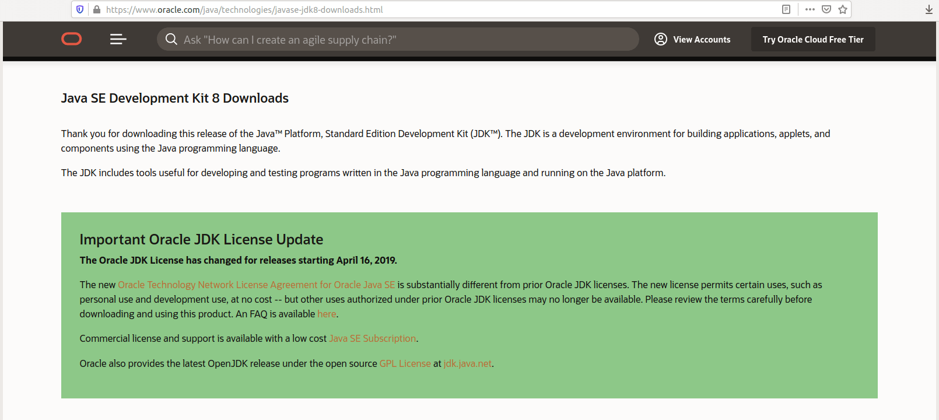
Task: Save page to Pocket icon
Action: coord(826,9)
